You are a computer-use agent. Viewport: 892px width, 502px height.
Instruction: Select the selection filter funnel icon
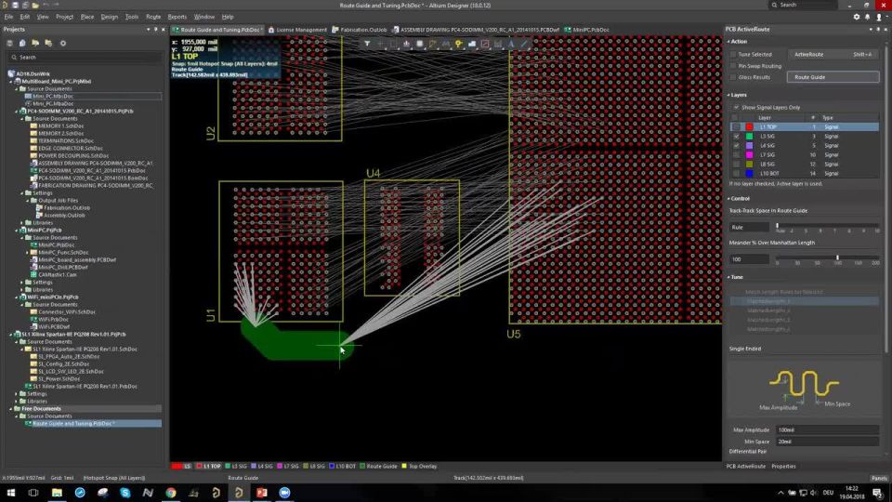pyautogui.click(x=367, y=44)
